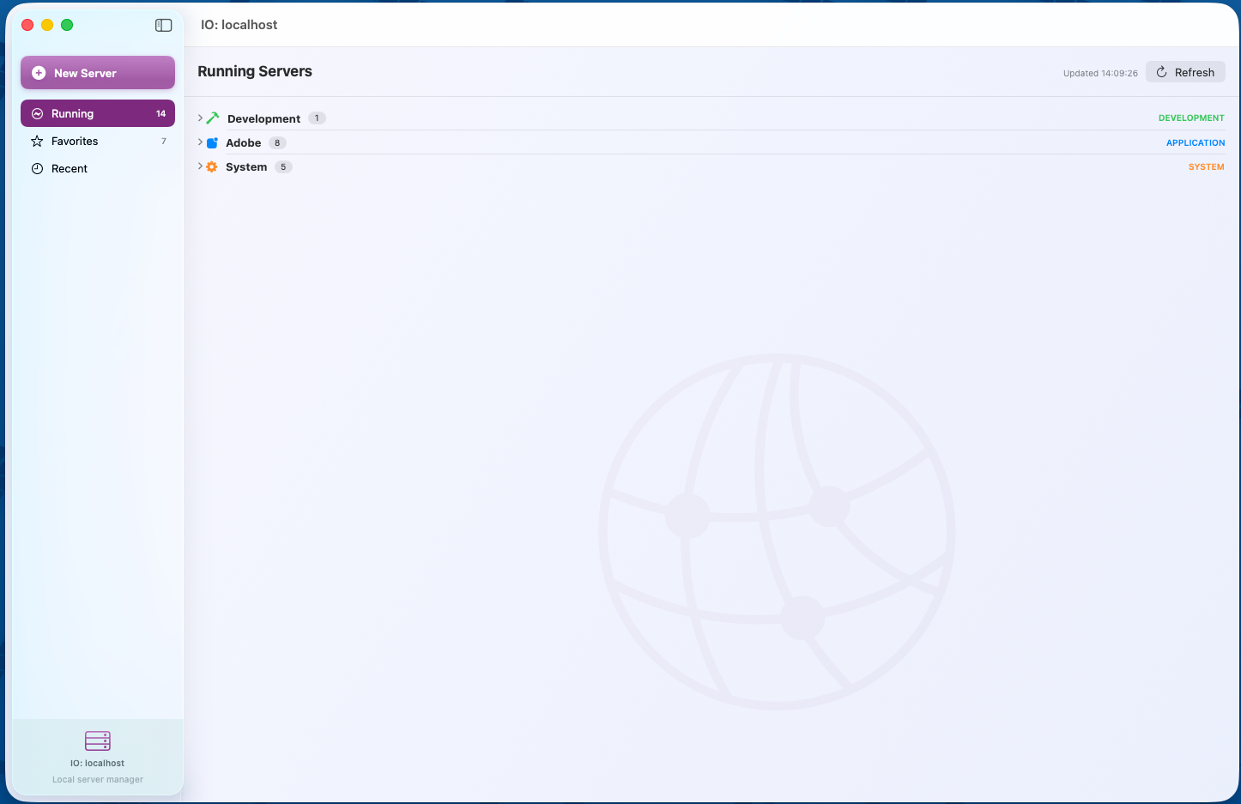Create a New Server
Viewport: 1241px width, 804px height.
98,73
